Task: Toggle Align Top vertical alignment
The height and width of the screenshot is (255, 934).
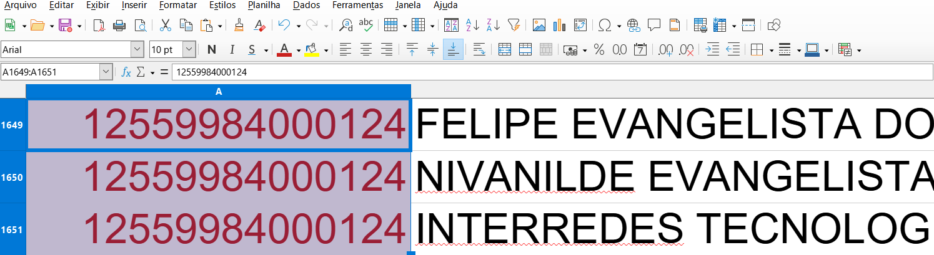Action: 412,50
